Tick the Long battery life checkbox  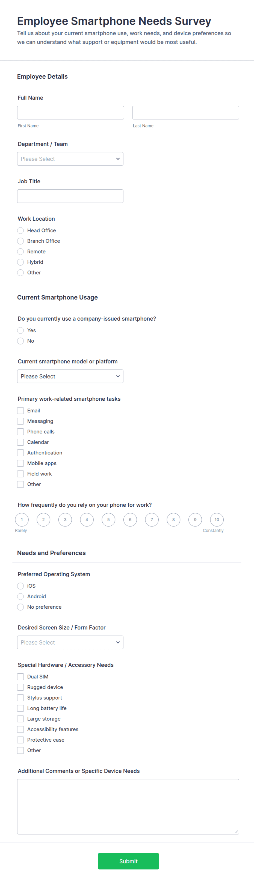20,708
